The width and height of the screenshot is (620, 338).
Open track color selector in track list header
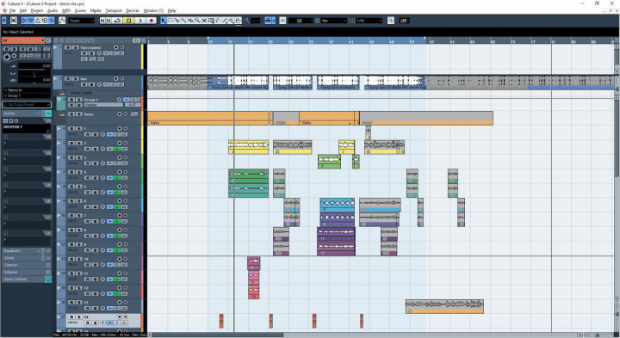coord(136,40)
